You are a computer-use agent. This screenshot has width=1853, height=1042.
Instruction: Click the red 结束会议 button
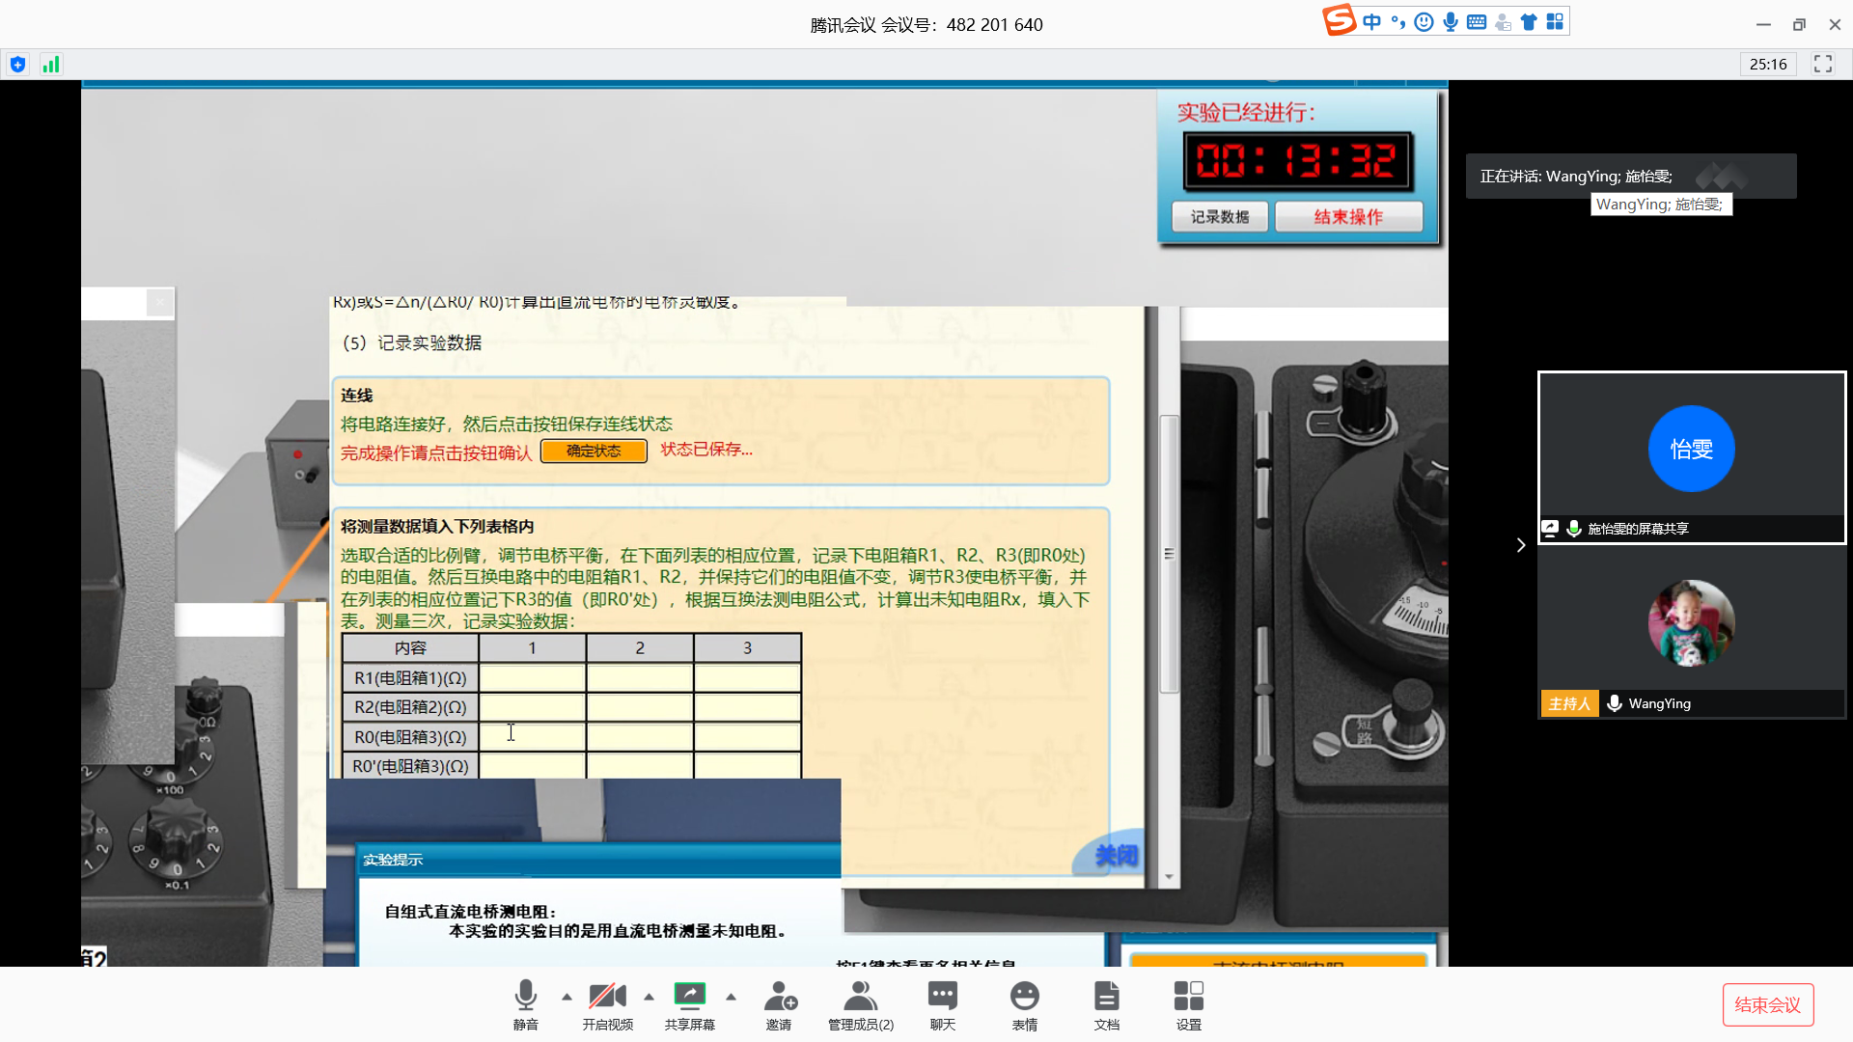pos(1767,1004)
